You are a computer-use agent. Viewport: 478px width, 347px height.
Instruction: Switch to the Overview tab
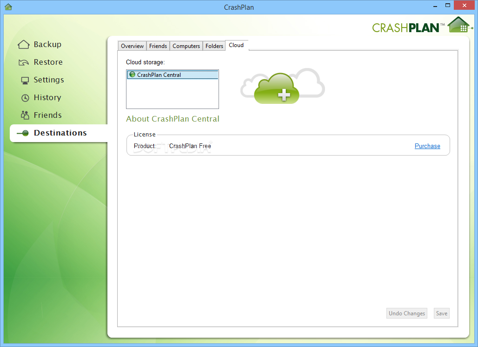(132, 46)
